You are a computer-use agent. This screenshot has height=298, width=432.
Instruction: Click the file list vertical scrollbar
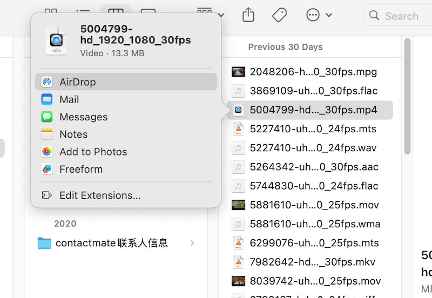tap(407, 97)
